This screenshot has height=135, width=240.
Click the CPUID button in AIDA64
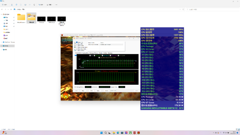[x=106, y=91]
